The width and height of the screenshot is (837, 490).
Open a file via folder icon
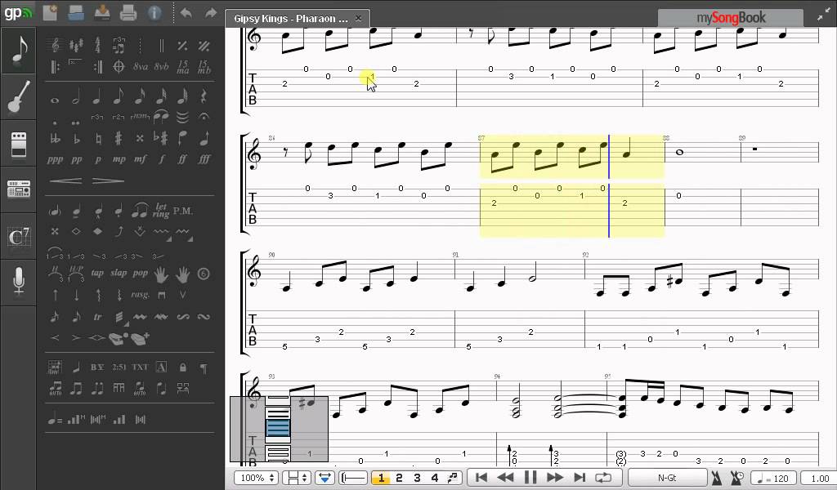tap(77, 13)
